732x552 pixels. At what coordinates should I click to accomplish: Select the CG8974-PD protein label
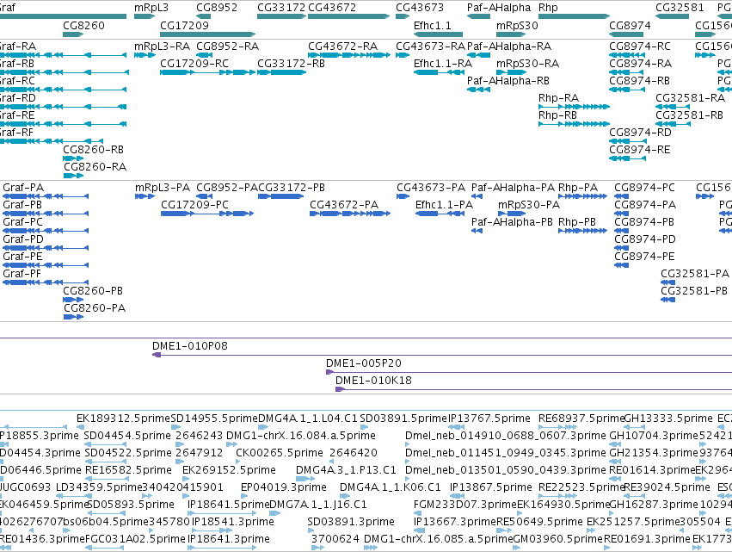[645, 239]
